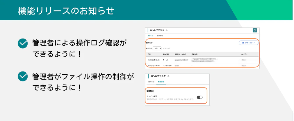The image size is (294, 121).
Task: Click the date in the チャット row
Action: (153, 60)
